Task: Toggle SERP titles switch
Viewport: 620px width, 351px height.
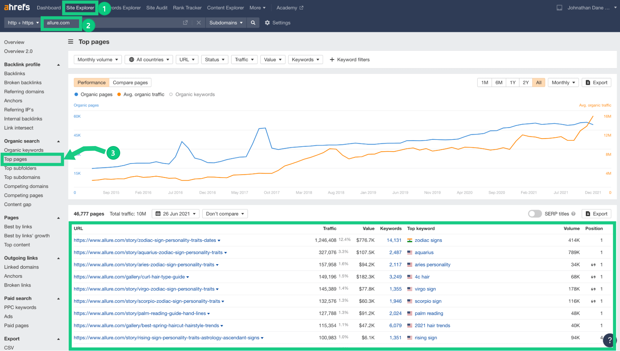Action: pyautogui.click(x=535, y=214)
